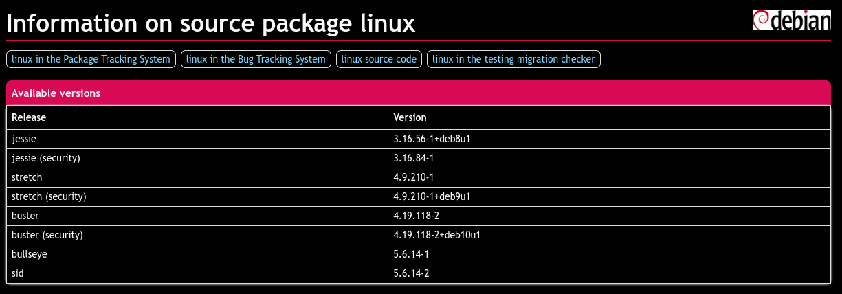Select the buster release cell
The height and width of the screenshot is (294, 842).
coord(197,216)
